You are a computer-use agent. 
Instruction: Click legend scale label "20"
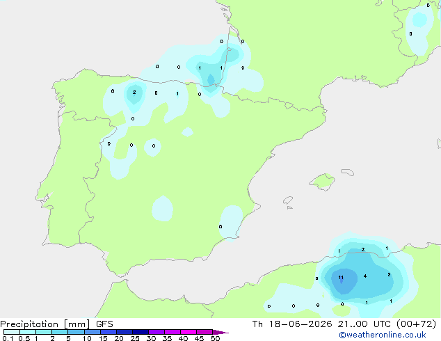click(119, 338)
